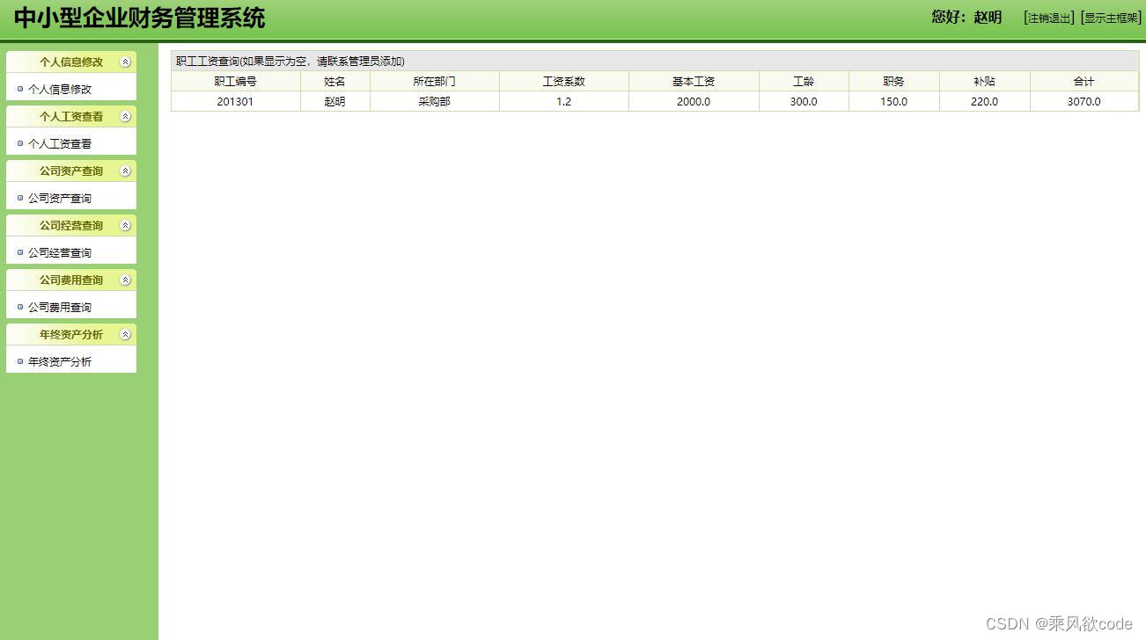Click the bullet icon beside 公司经营查询 link

coord(19,252)
